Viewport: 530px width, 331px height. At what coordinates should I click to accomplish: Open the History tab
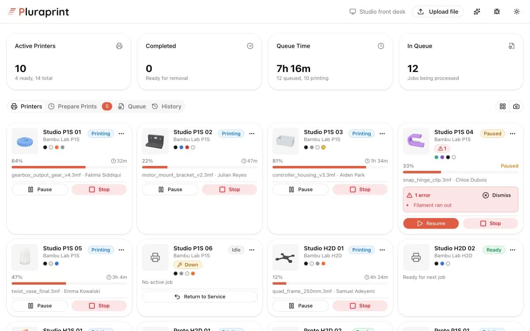[167, 106]
